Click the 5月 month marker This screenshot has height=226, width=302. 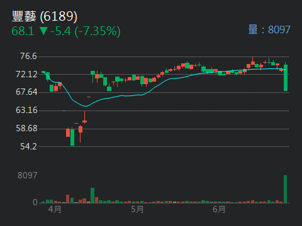click(x=137, y=209)
